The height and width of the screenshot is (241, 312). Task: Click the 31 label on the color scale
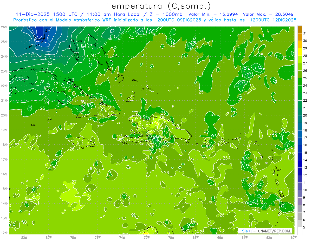[305, 33]
